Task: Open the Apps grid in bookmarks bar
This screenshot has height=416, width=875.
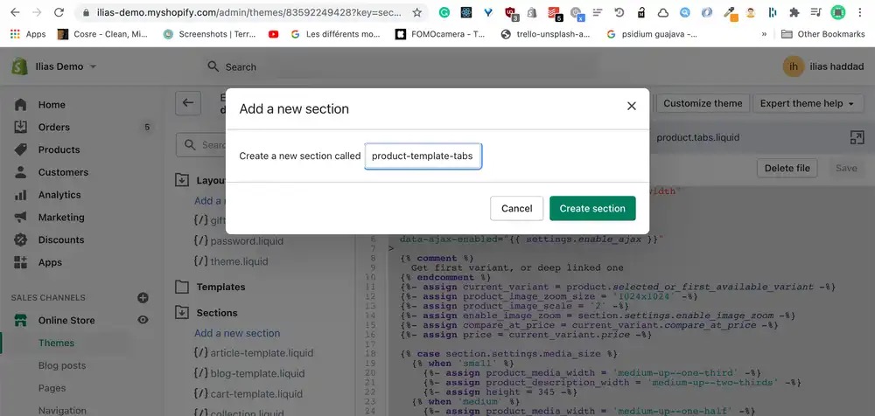Action: (28, 34)
